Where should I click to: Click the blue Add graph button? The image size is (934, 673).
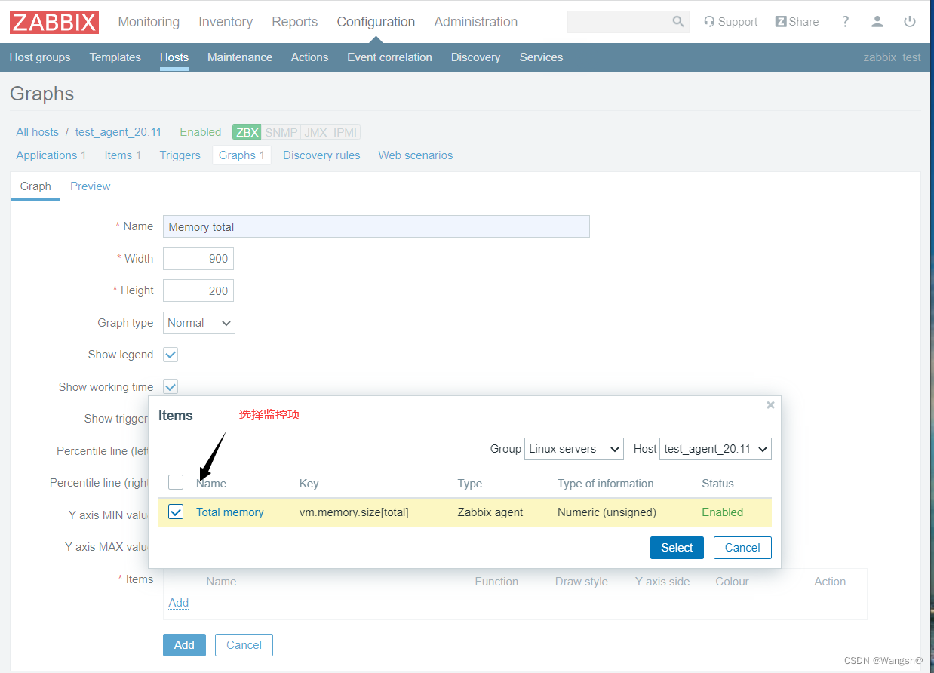point(184,645)
